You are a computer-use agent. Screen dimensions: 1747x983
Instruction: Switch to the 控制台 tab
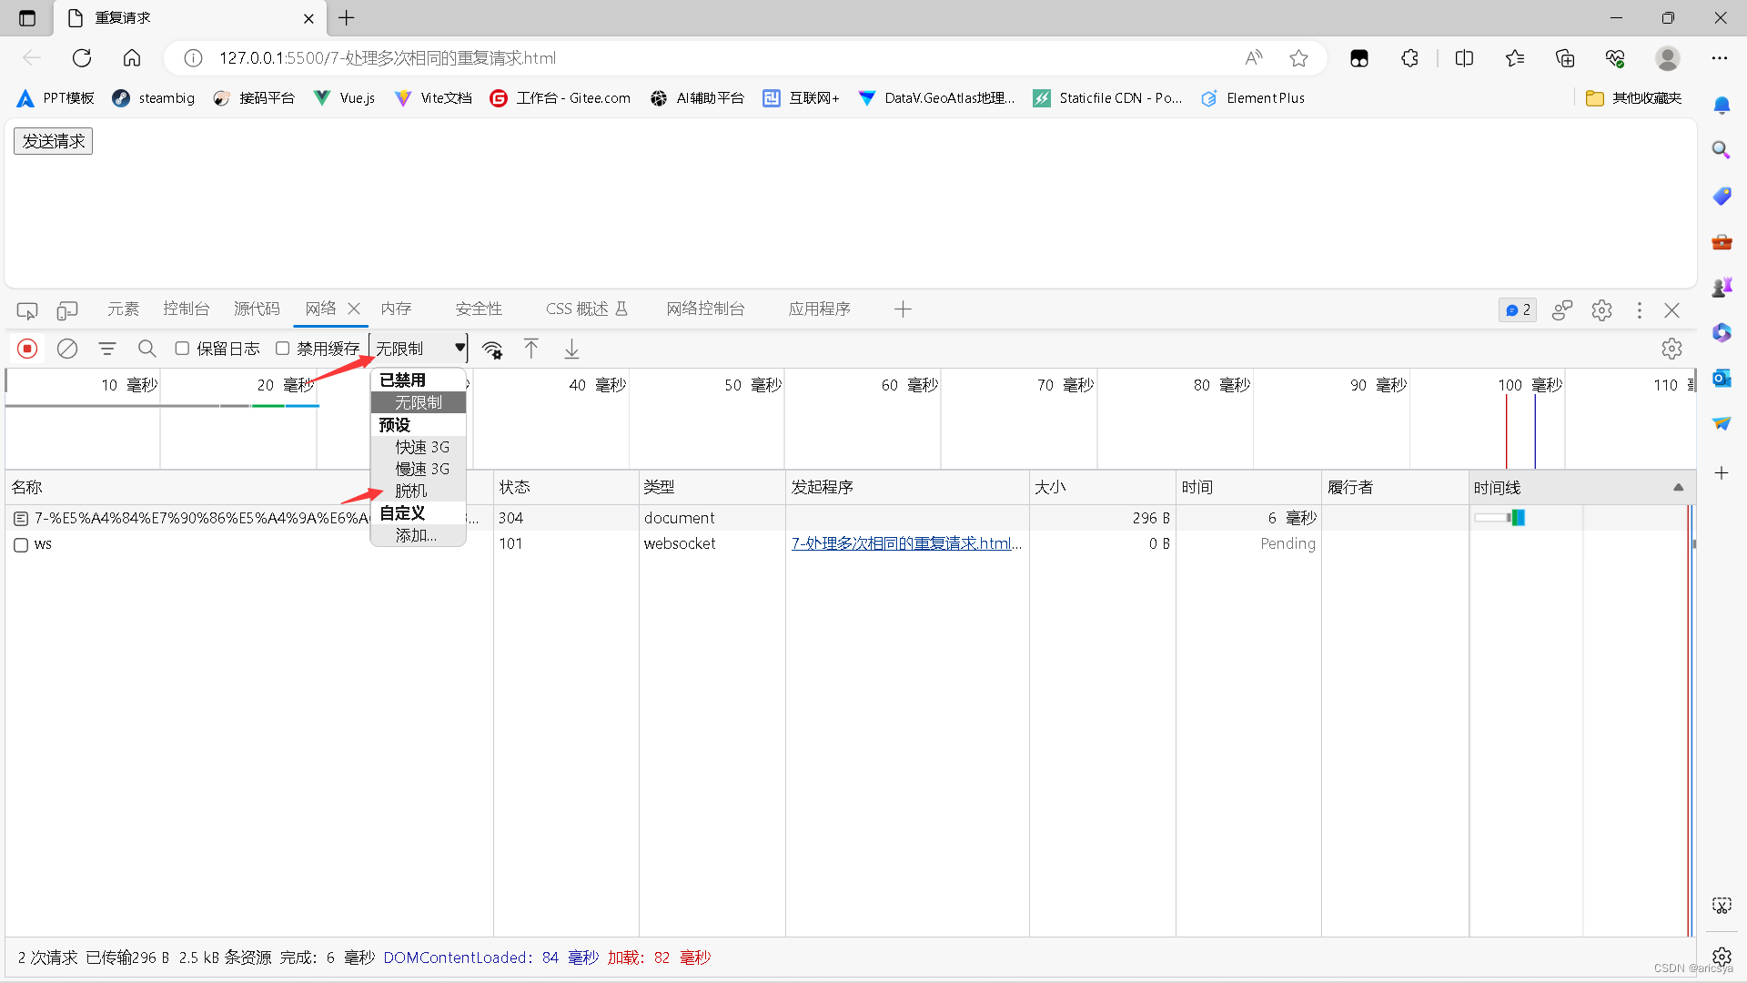[186, 309]
